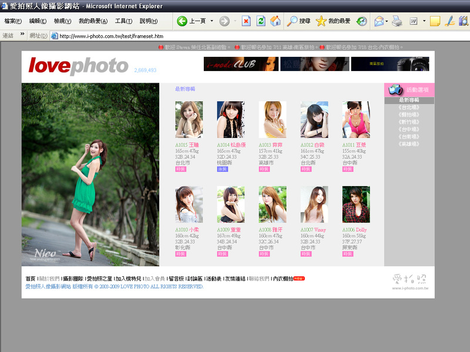
Task: Select 《棚拍場》 in the sidebar
Action: pyautogui.click(x=409, y=114)
